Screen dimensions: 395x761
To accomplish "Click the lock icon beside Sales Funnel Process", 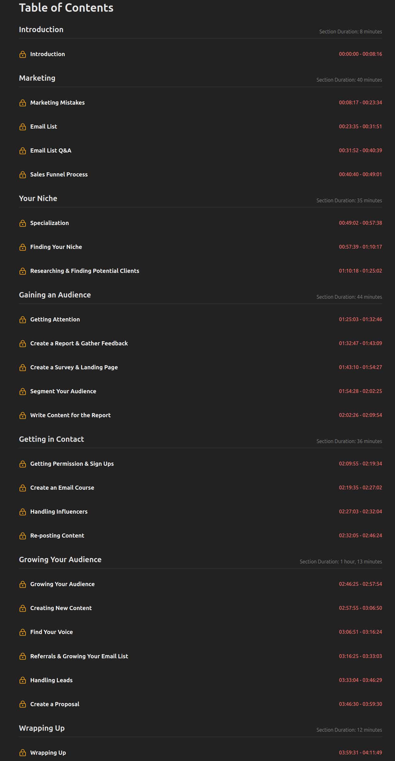I will 23,175.
